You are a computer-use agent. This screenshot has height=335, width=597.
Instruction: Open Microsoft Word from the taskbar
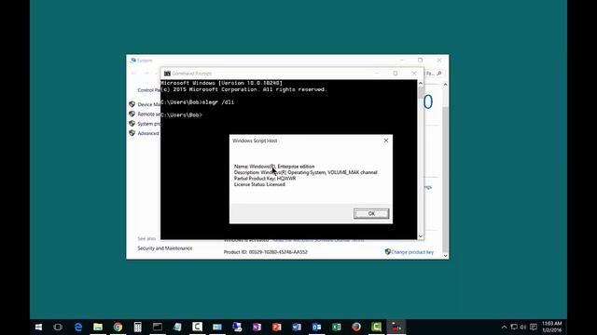point(297,327)
